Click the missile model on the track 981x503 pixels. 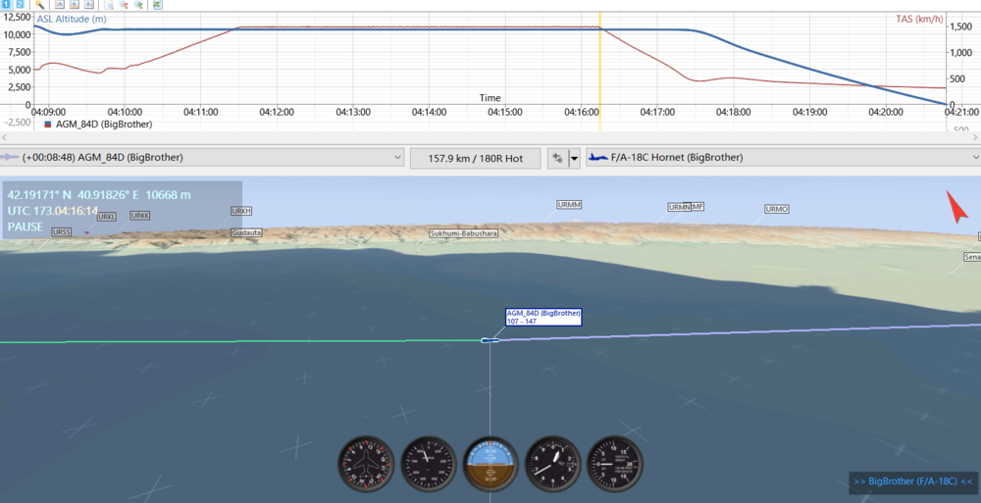click(490, 340)
